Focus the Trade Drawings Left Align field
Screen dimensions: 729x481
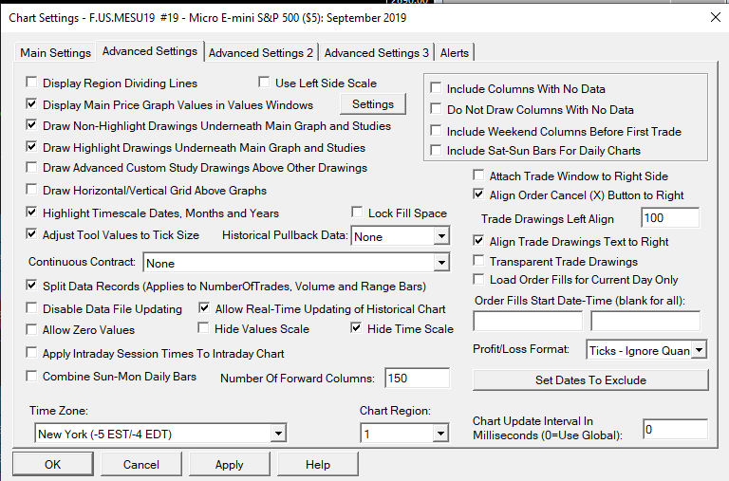670,218
